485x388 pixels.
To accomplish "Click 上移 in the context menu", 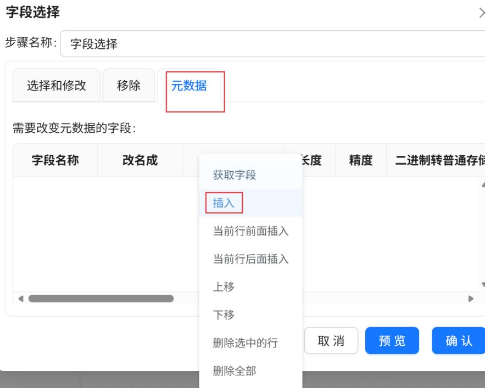I will click(x=250, y=286).
